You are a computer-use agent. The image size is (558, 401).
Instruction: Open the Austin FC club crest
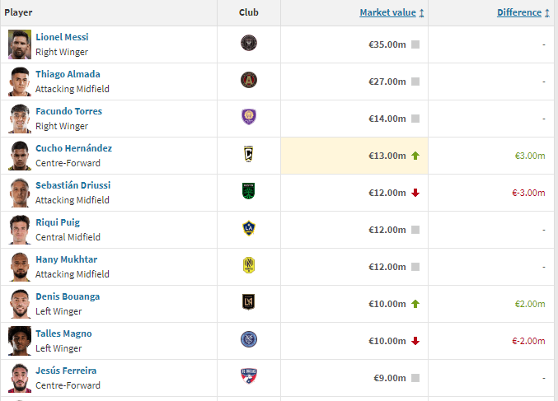tap(249, 191)
